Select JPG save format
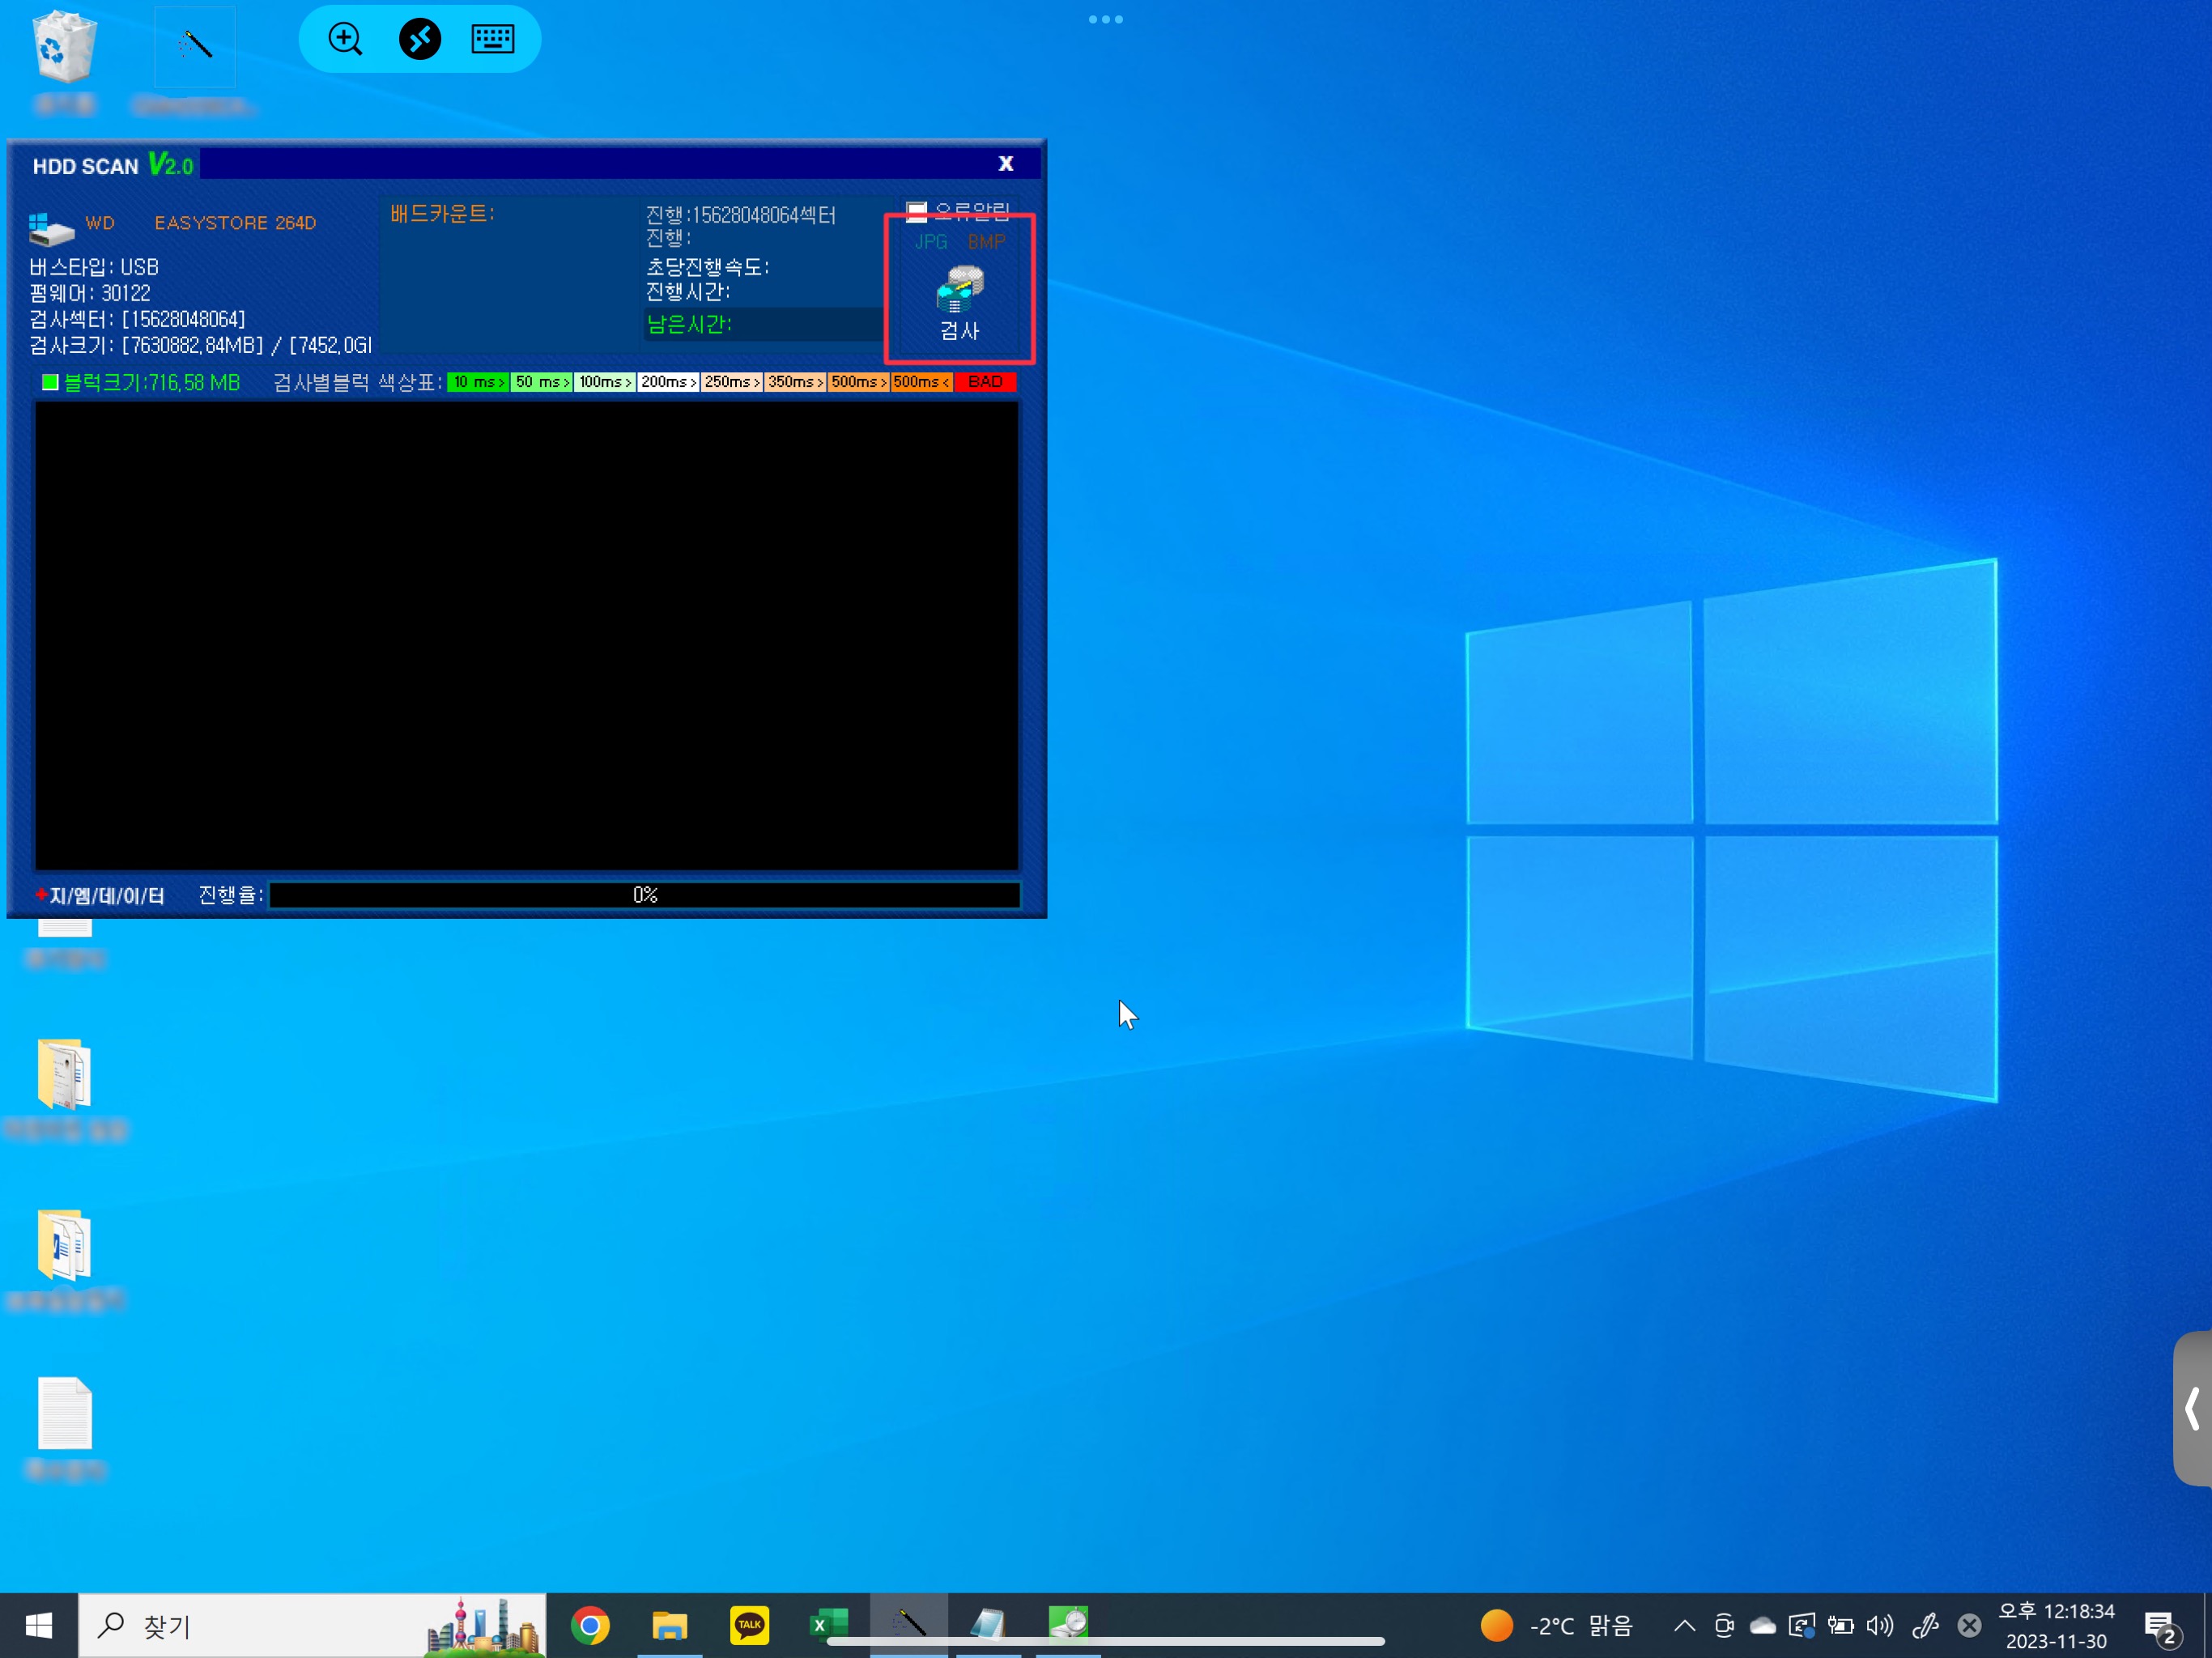The height and width of the screenshot is (1658, 2212). [930, 242]
